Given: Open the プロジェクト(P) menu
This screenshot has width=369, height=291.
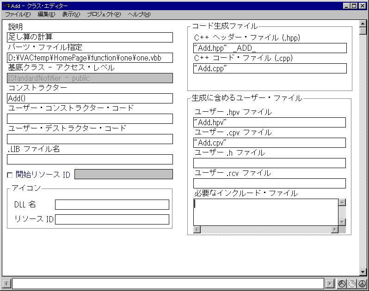Looking at the screenshot, I should [104, 14].
